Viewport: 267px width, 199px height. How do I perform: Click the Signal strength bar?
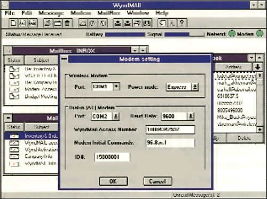pyautogui.click(x=184, y=34)
